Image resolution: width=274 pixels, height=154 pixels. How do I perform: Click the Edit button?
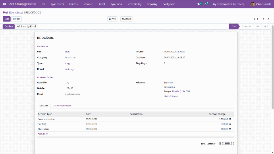point(7,19)
